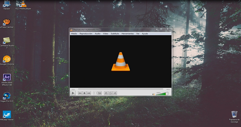Select the VLC media player desktop shortcut
Viewport: 241px width, 127px height.
(23, 5)
